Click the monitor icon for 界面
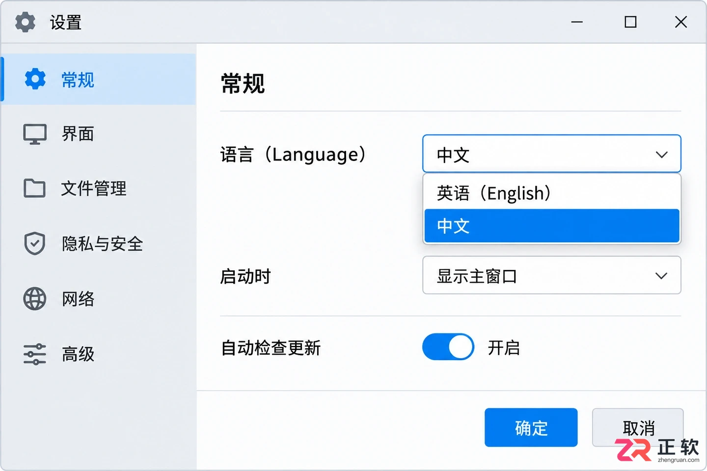Image resolution: width=707 pixels, height=471 pixels. tap(35, 134)
